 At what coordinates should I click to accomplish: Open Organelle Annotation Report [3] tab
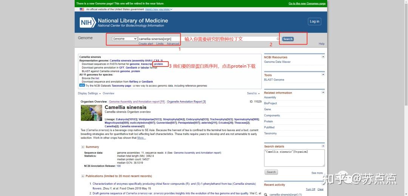[186, 102]
